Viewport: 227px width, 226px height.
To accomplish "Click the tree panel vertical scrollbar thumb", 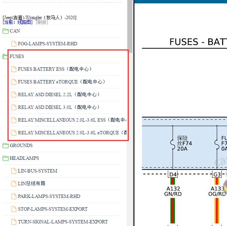I will (x=130, y=25).
